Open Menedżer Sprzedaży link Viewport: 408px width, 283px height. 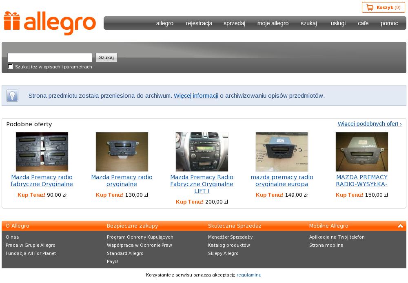(230, 237)
